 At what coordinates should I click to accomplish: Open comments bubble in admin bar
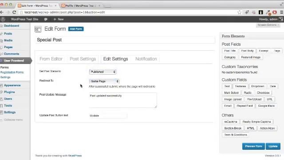(x=46, y=19)
